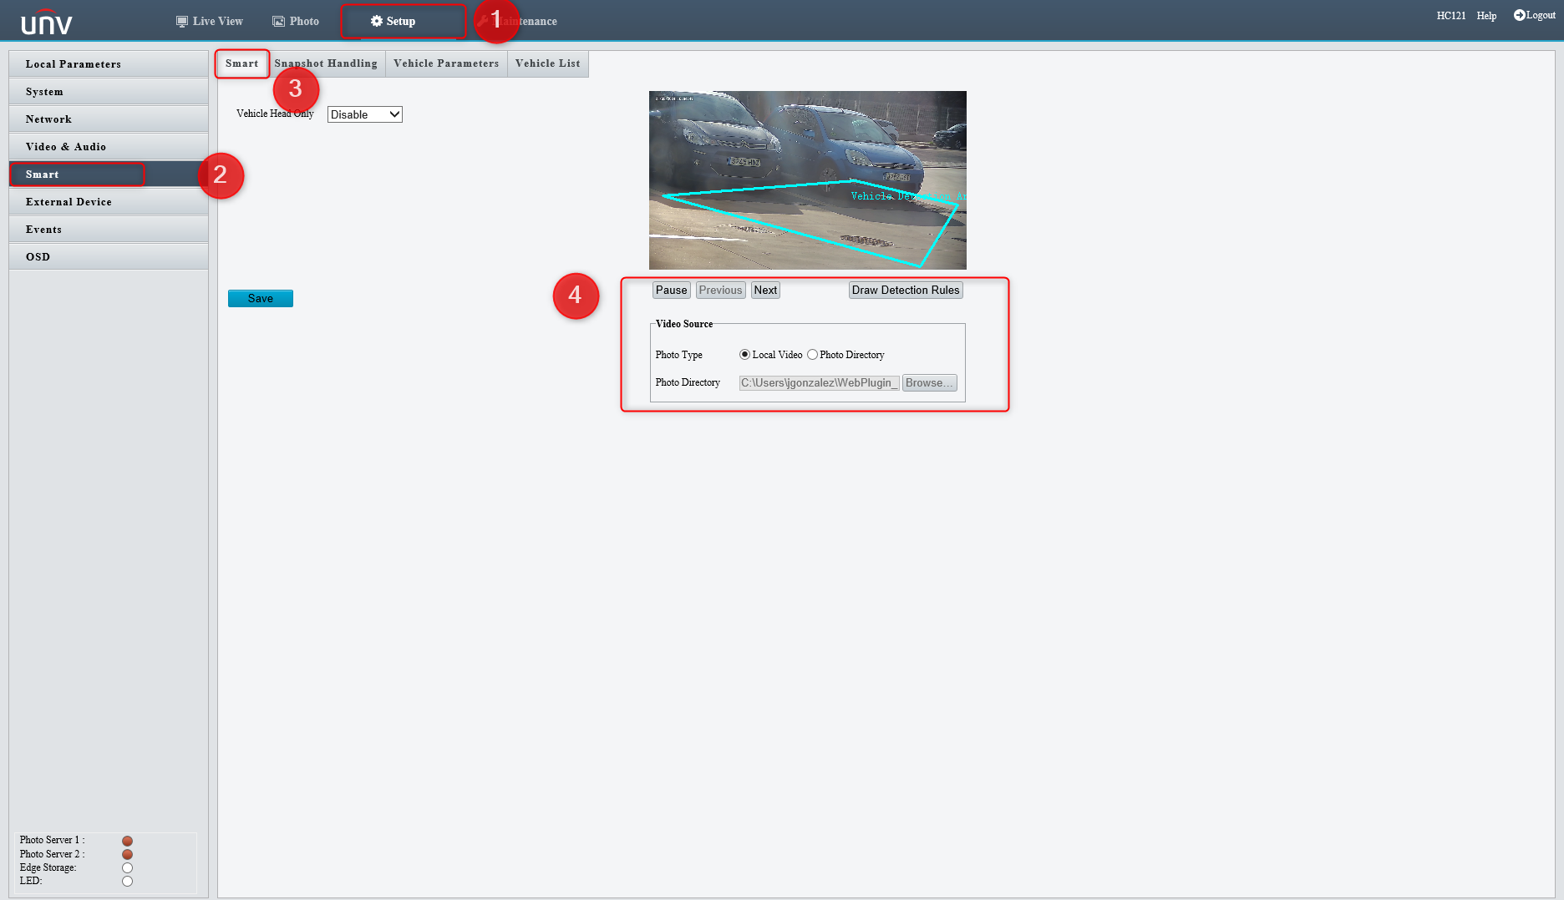Click the Photo Directory path field
This screenshot has width=1564, height=900.
tap(818, 382)
